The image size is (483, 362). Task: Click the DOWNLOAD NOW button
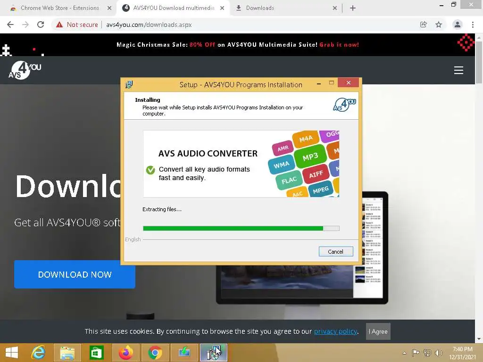[x=75, y=274]
